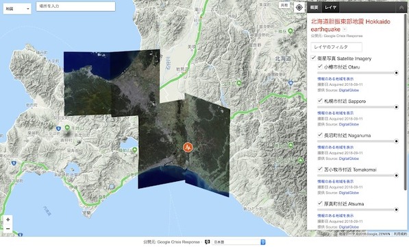Click 情報のある地域を表示 under Naganuma
This screenshot has width=409, height=247.
336,148
